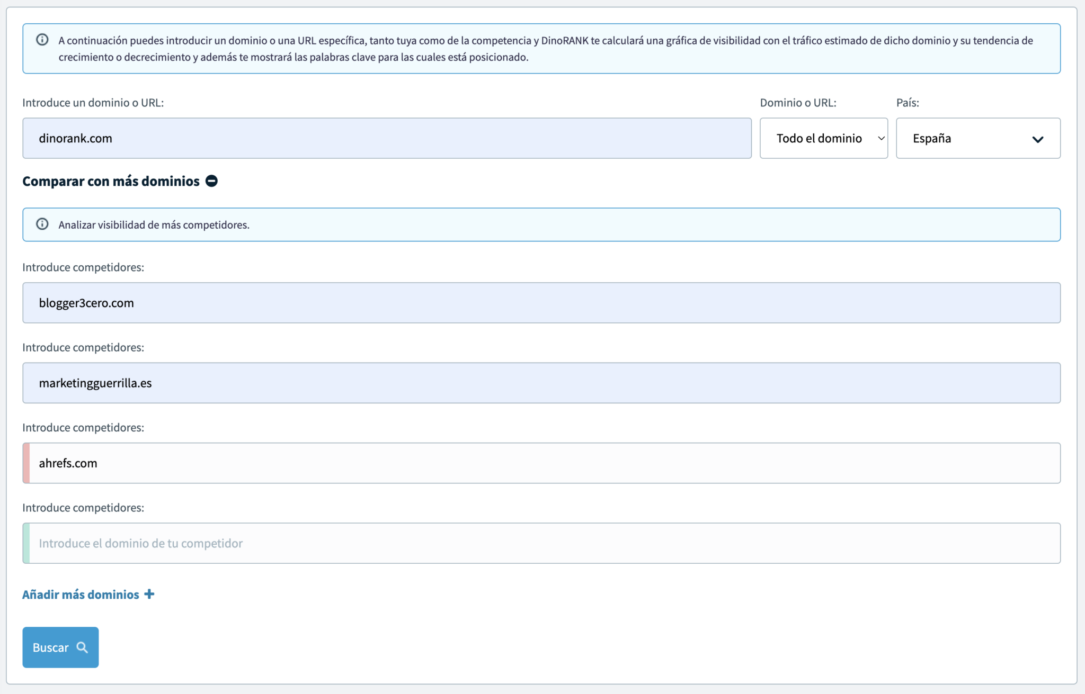
Task: Click the chevron arrow in the País selector
Action: [1037, 139]
